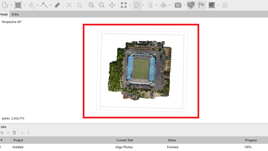Screen dimensions: 268x151
Task: Select the Draw Polyline tool
Action: pyautogui.click(x=44, y=5)
